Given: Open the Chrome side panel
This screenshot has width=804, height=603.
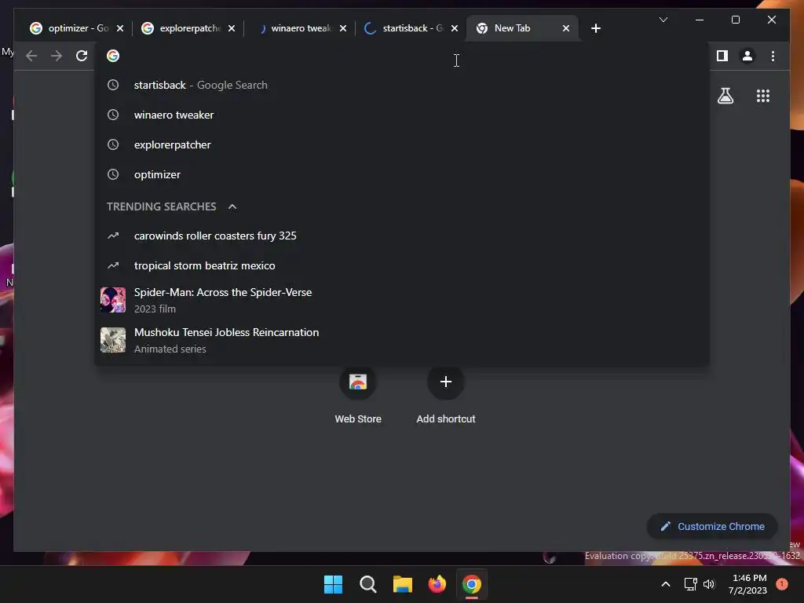Looking at the screenshot, I should 722,56.
